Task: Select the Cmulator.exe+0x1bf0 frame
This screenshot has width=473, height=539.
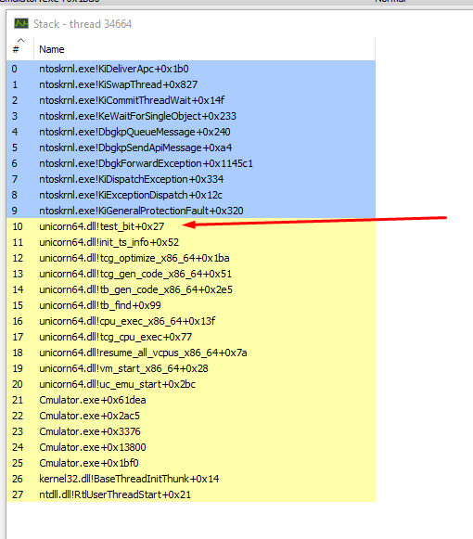Action: point(191,463)
